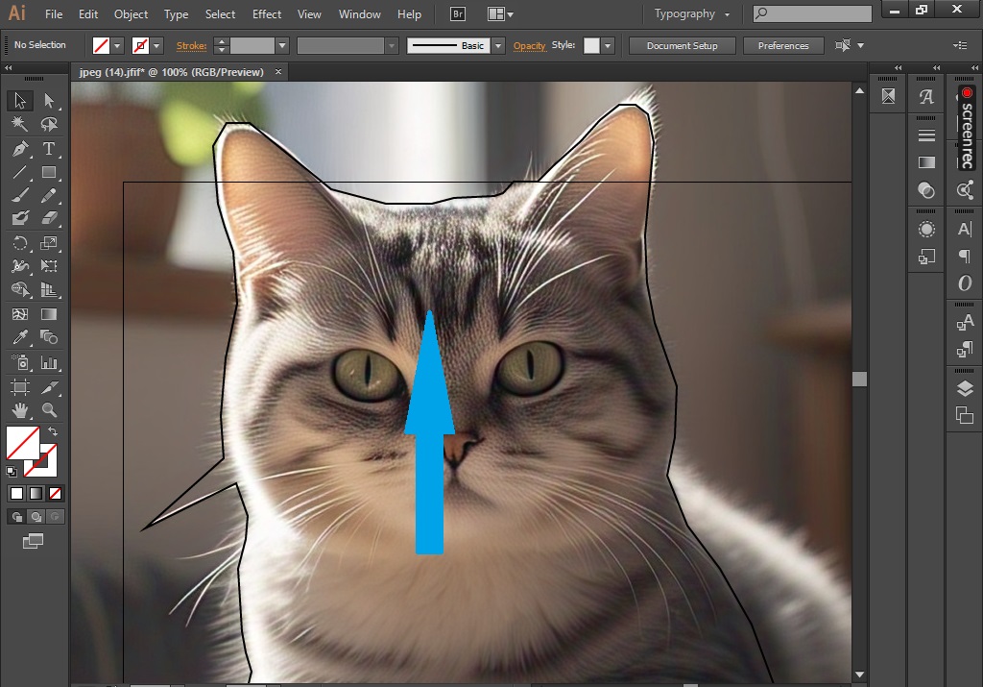Click the Change Screen Mode button
Image resolution: width=983 pixels, height=687 pixels.
(x=34, y=541)
